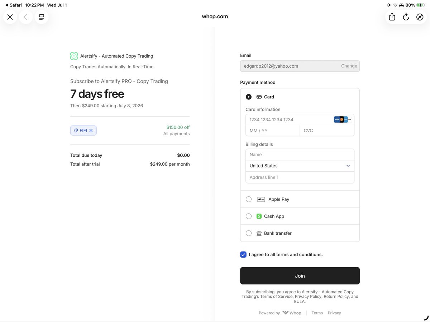Focus the MM / YY expiry field
430x322 pixels.
point(273,131)
